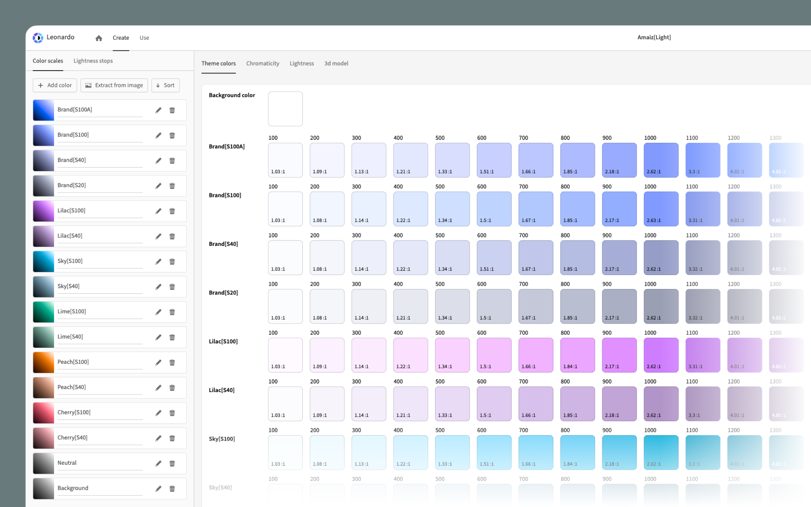
Task: Select Brand[S40] 700 swatch
Action: pyautogui.click(x=536, y=258)
